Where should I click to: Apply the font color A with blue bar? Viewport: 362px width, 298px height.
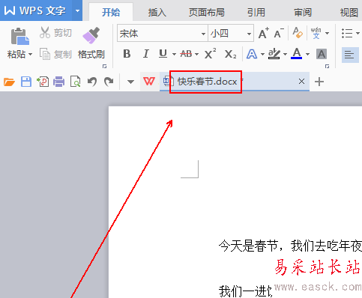[297, 53]
